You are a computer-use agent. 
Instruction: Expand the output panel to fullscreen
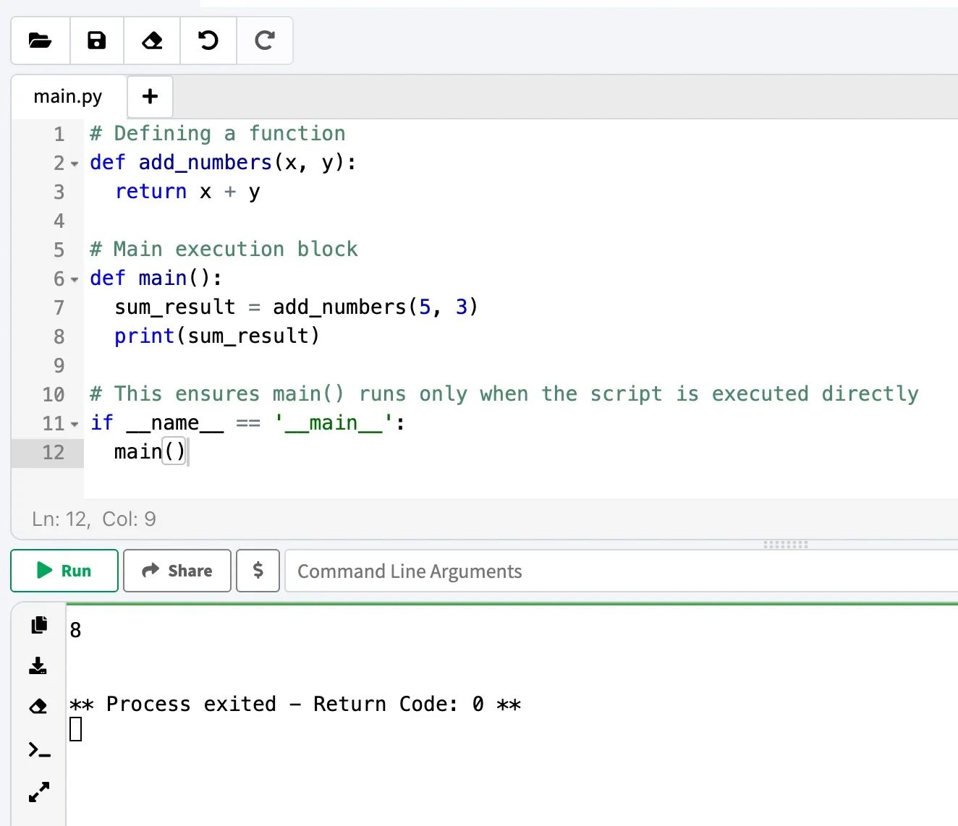pyautogui.click(x=39, y=792)
